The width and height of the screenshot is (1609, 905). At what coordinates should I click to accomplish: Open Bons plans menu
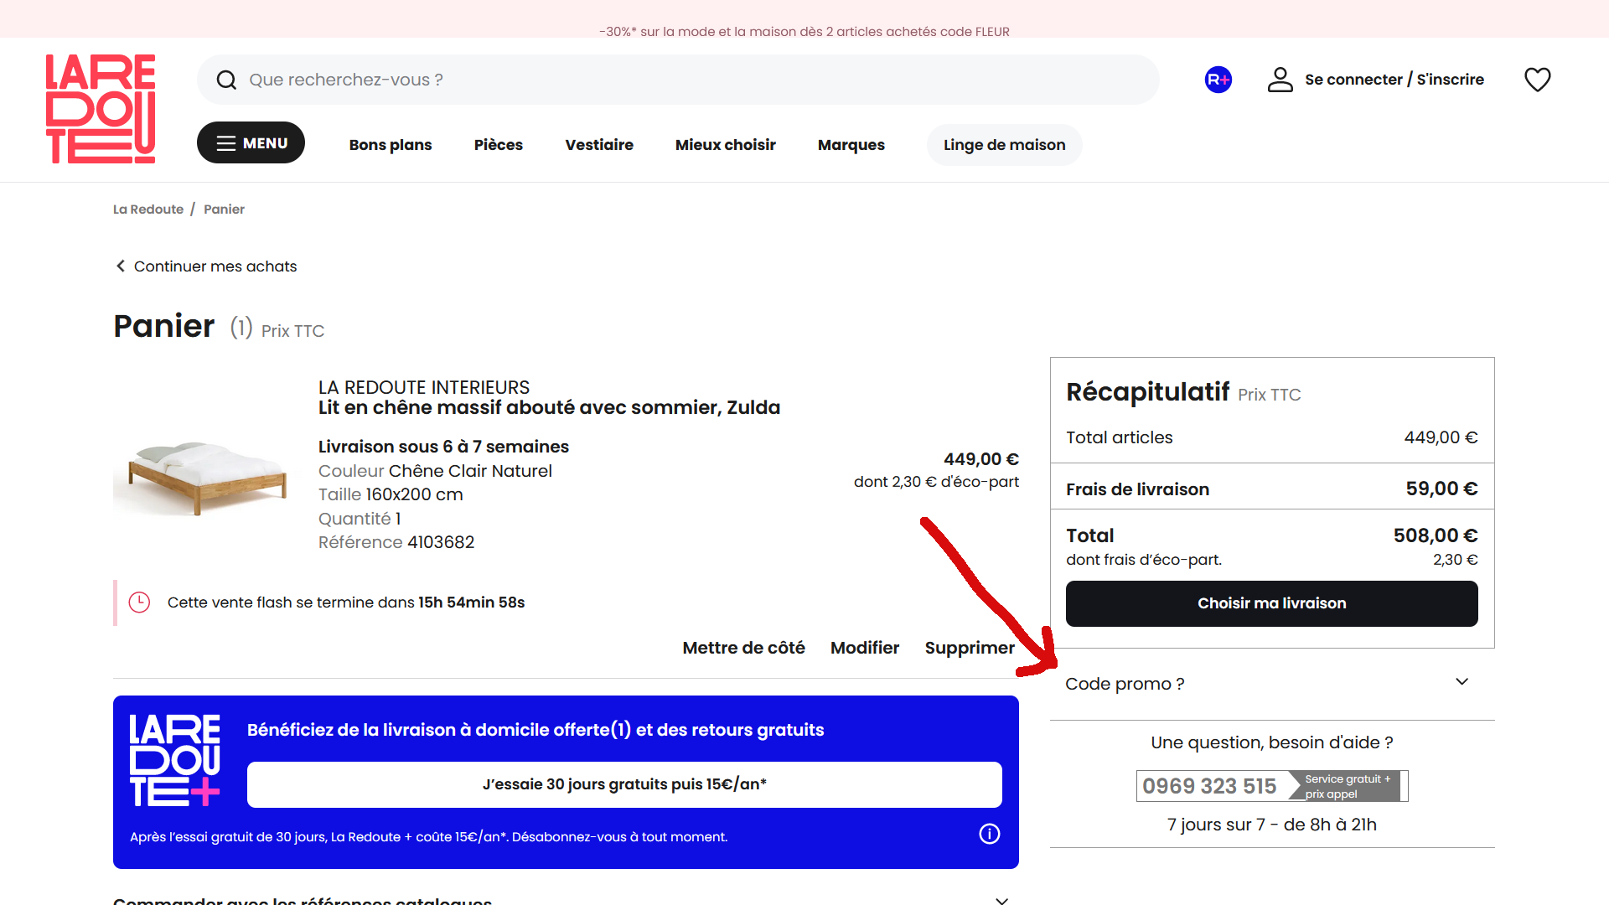pos(391,145)
